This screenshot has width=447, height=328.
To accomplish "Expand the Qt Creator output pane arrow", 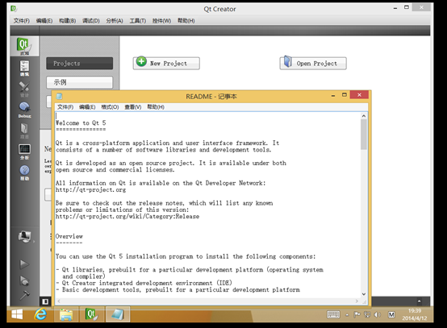I will pyautogui.click(x=419, y=301).
